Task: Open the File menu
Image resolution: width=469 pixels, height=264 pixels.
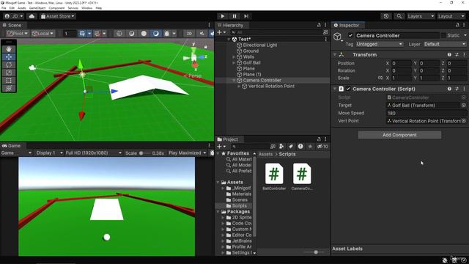Action: pyautogui.click(x=4, y=8)
